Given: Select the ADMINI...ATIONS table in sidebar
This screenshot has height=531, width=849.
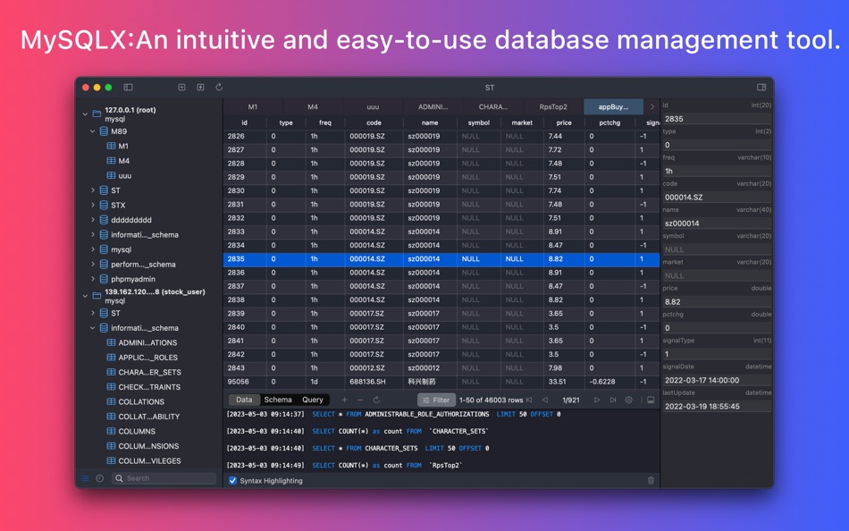Looking at the screenshot, I should [149, 342].
